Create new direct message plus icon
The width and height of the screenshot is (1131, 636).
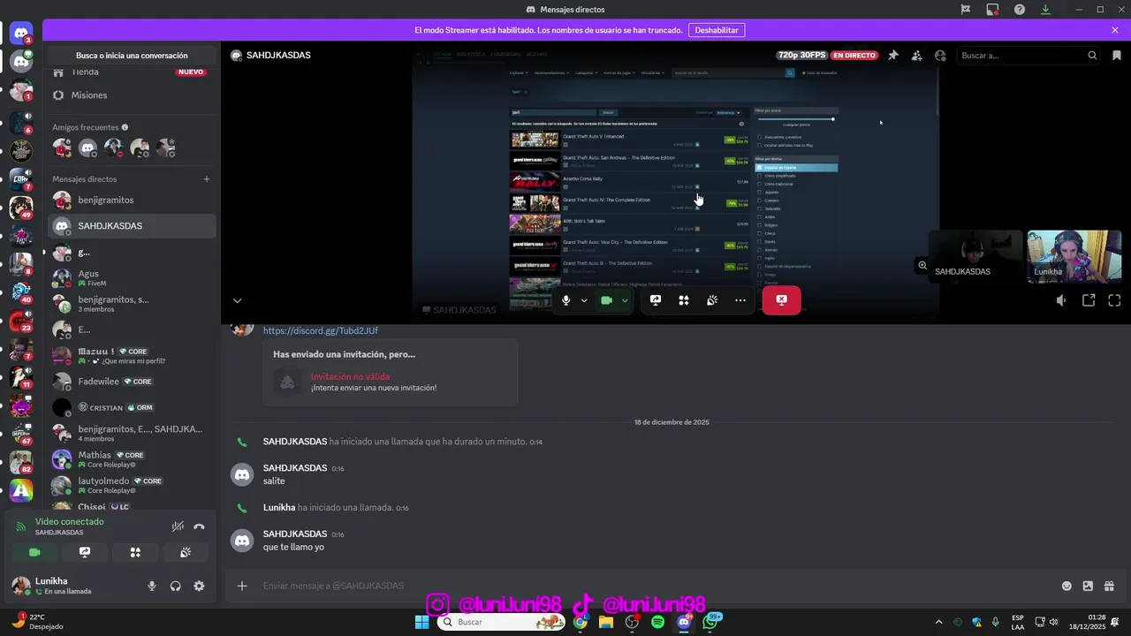(207, 179)
